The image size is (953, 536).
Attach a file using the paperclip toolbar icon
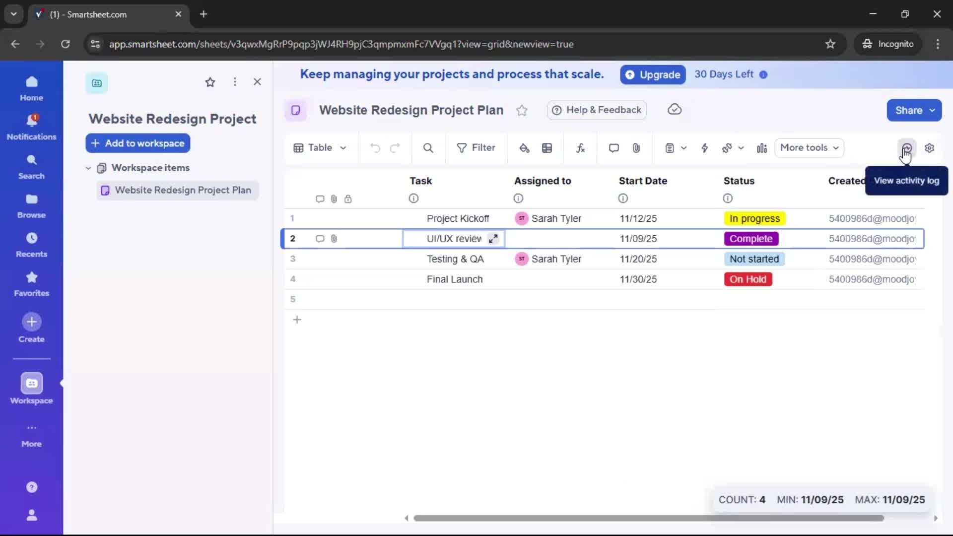point(636,147)
